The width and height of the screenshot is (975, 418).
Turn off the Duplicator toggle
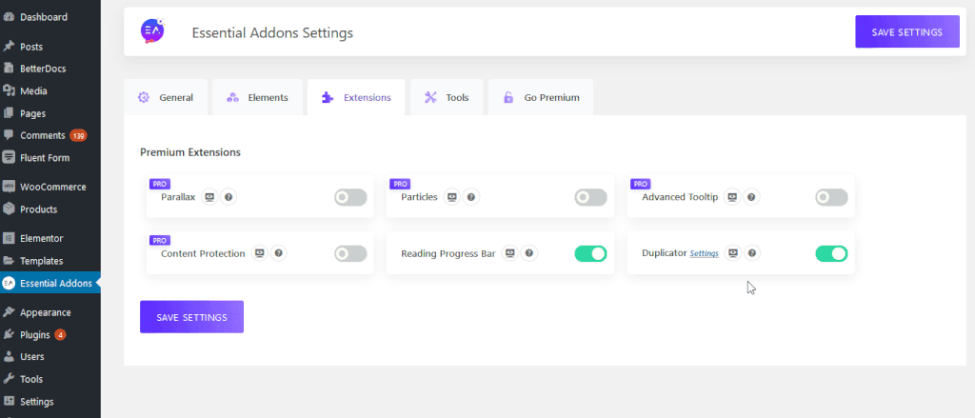[831, 253]
